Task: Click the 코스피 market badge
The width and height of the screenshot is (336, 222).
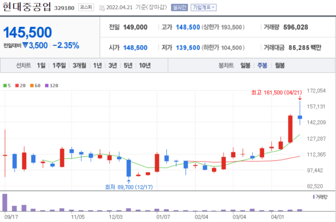Action: pyautogui.click(x=86, y=7)
